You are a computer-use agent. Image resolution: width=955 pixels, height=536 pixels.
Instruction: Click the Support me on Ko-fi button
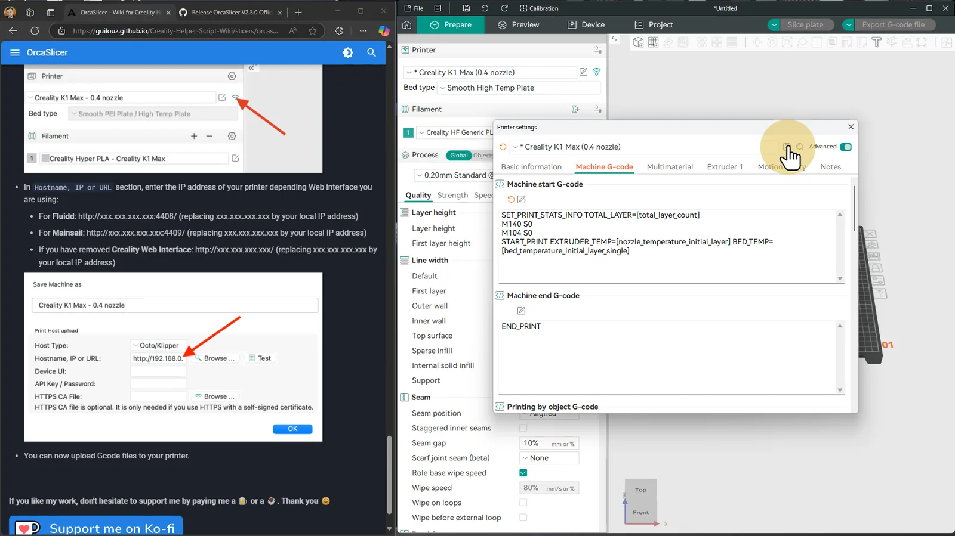point(96,527)
